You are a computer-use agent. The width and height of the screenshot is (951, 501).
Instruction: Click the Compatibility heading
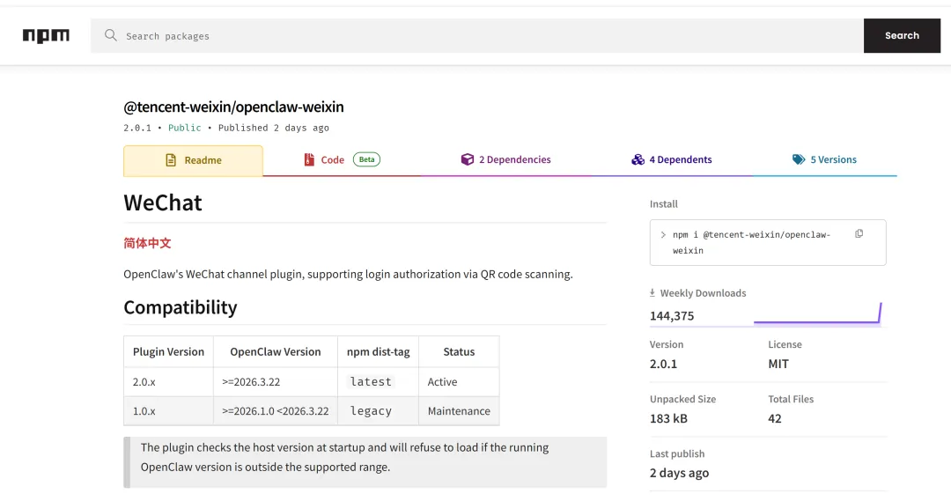[181, 307]
